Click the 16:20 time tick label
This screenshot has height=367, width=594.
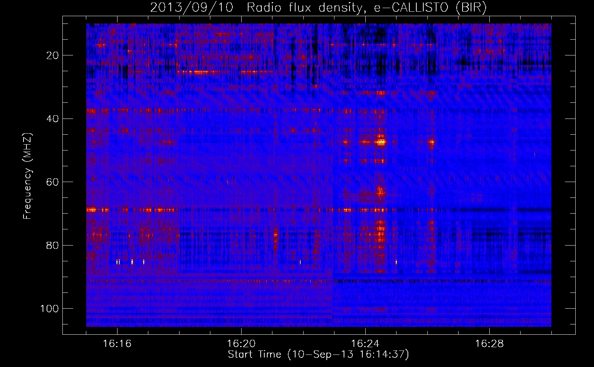(x=241, y=344)
